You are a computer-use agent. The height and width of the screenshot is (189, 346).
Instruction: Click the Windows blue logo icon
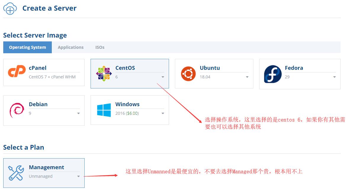104,110
